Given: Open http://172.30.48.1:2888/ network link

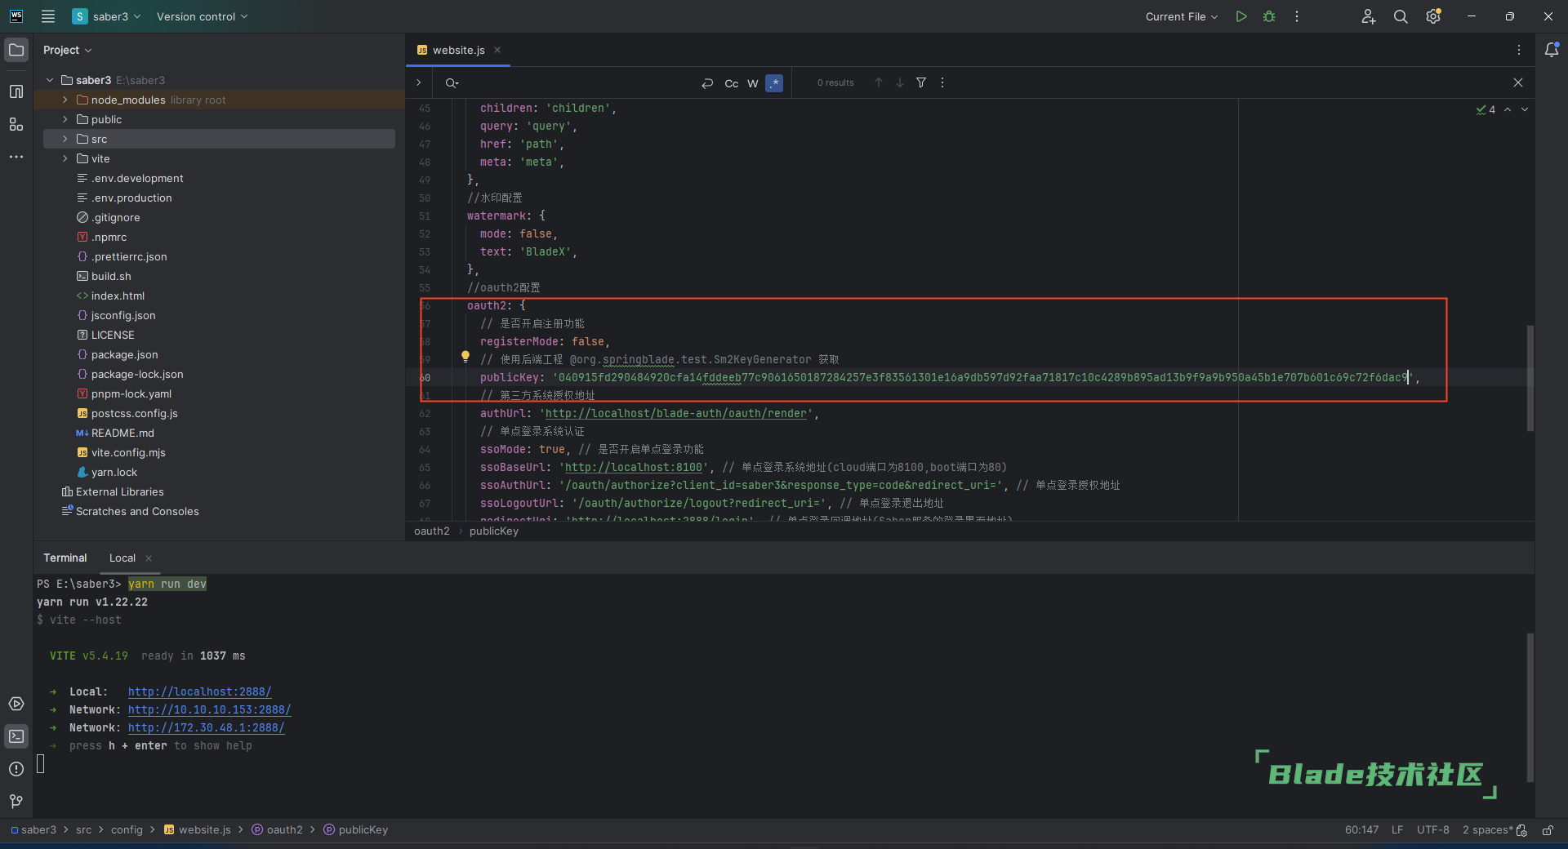Looking at the screenshot, I should click(x=206, y=727).
